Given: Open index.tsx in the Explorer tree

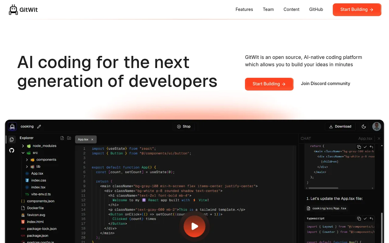Looking at the screenshot, I should click(x=38, y=187).
